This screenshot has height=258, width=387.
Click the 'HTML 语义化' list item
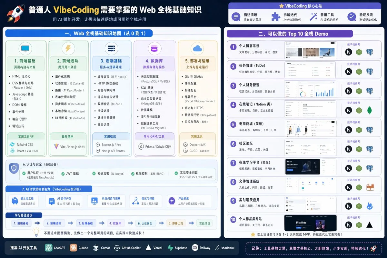21,76
